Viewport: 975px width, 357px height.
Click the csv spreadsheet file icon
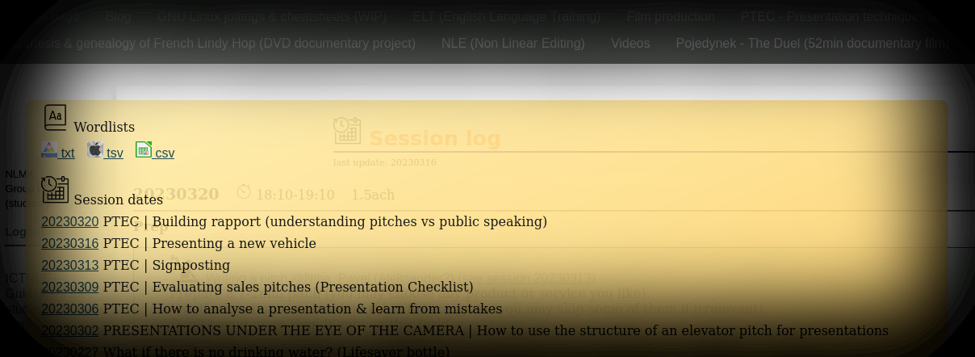click(144, 149)
